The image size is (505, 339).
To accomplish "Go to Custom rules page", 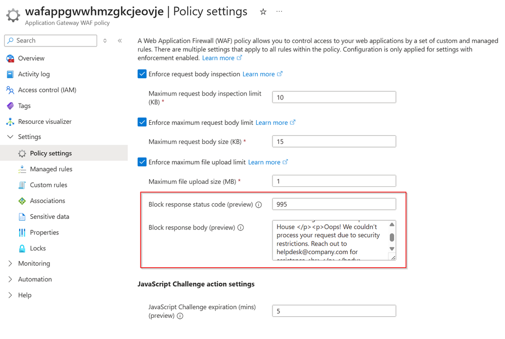I will pos(49,185).
